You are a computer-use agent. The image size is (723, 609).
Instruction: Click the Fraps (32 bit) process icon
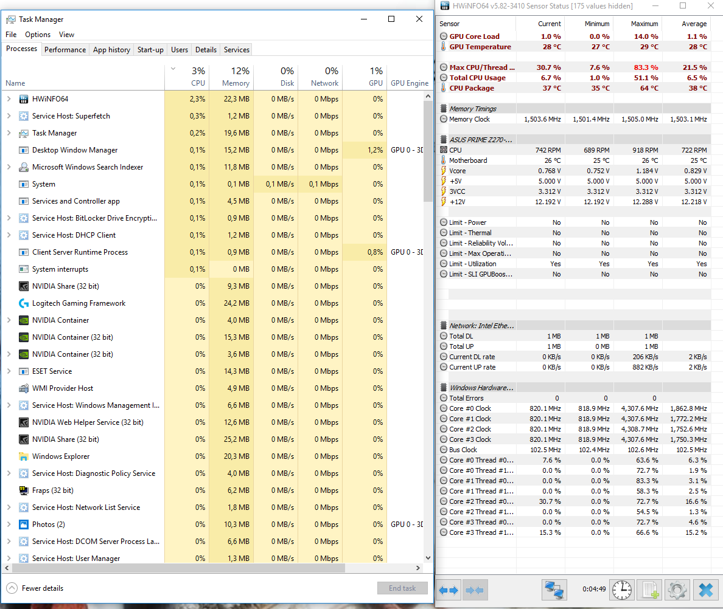point(24,490)
